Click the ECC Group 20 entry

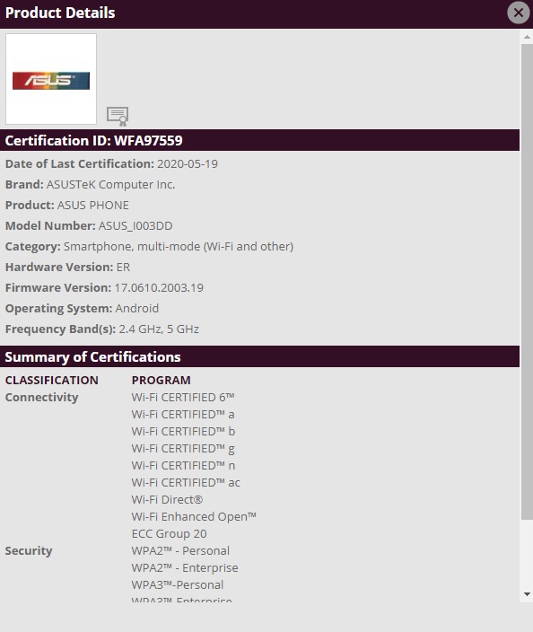[x=170, y=533]
